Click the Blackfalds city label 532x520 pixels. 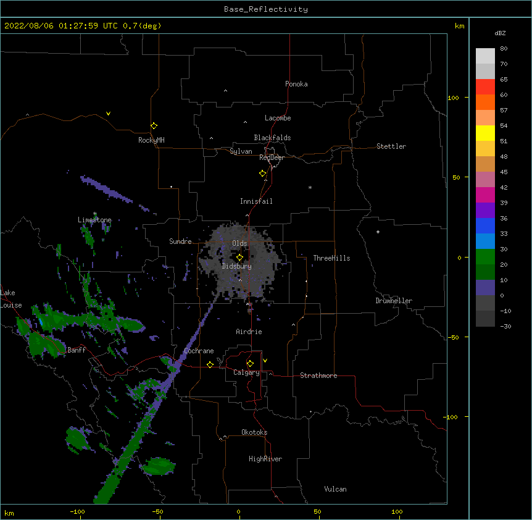272,138
